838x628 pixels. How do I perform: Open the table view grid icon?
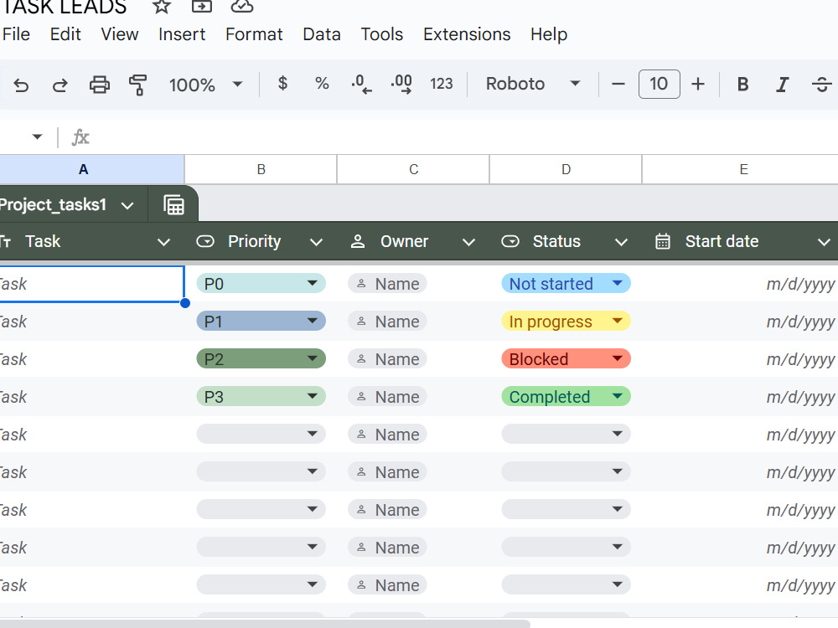pyautogui.click(x=173, y=205)
